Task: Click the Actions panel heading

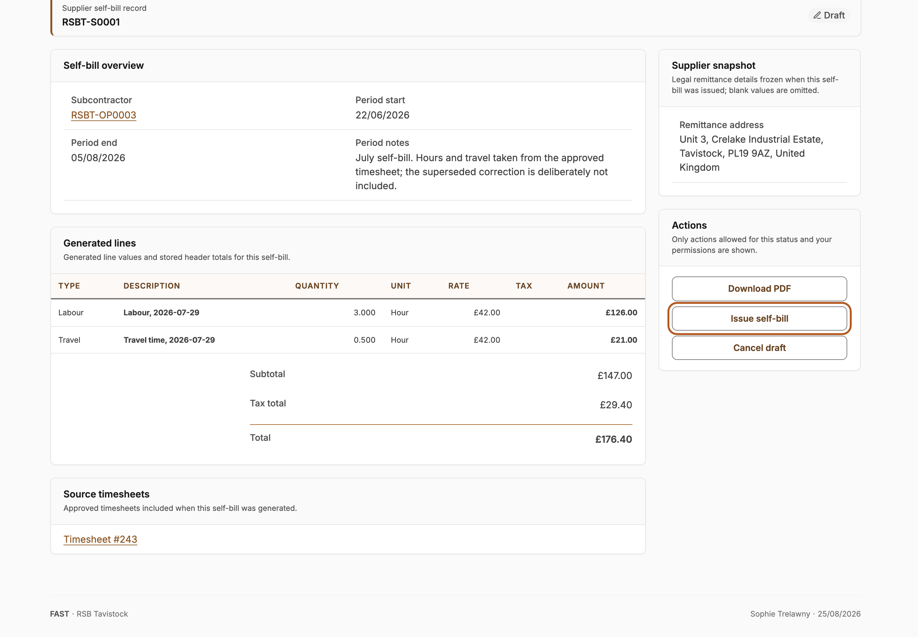Action: (689, 225)
